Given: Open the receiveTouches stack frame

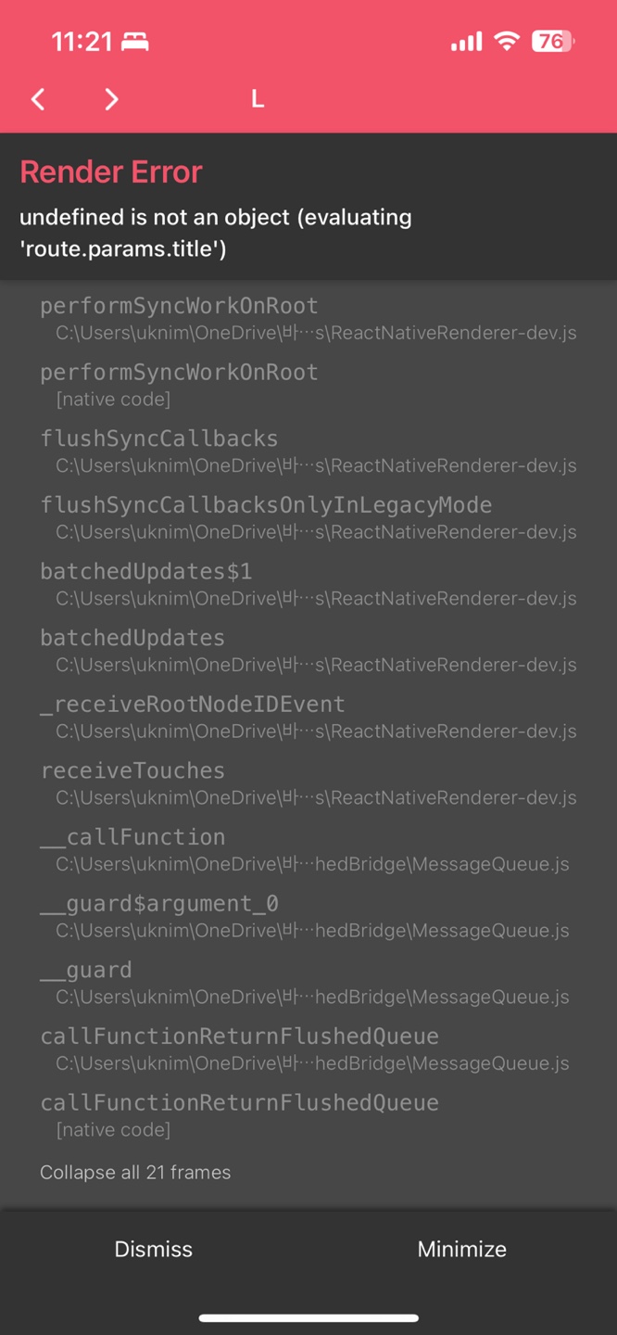Looking at the screenshot, I should [308, 783].
